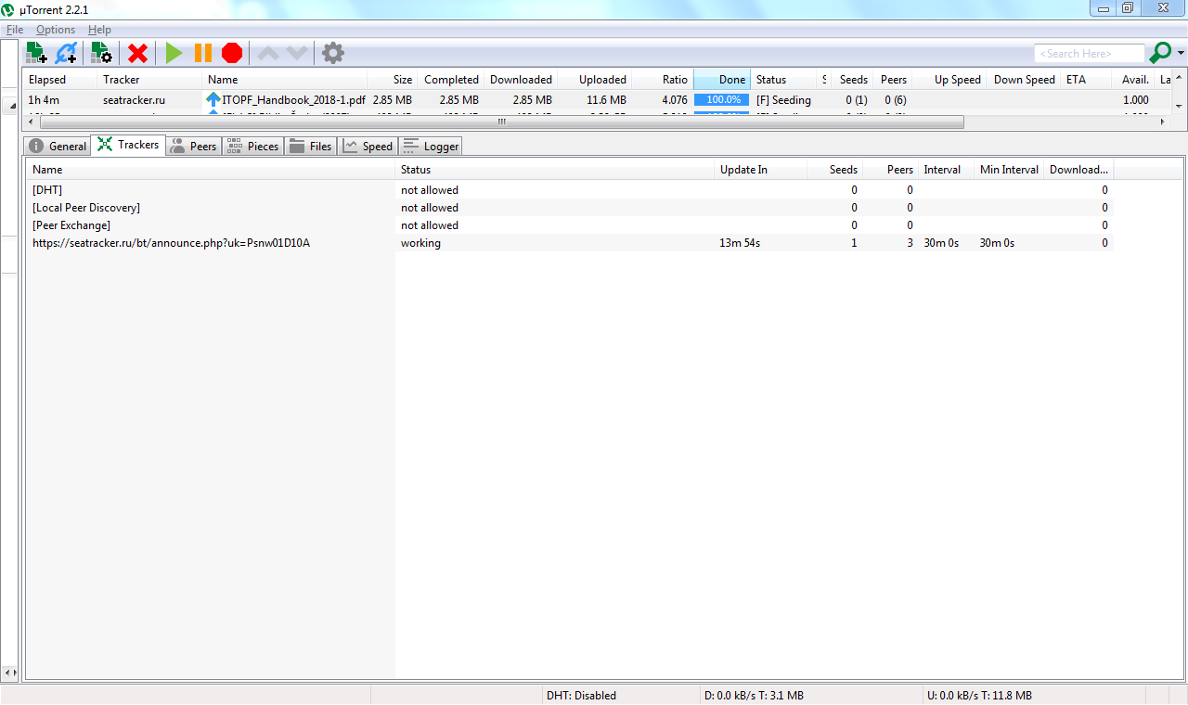Open Preferences via the gear icon
This screenshot has height=705, width=1188.
(333, 53)
